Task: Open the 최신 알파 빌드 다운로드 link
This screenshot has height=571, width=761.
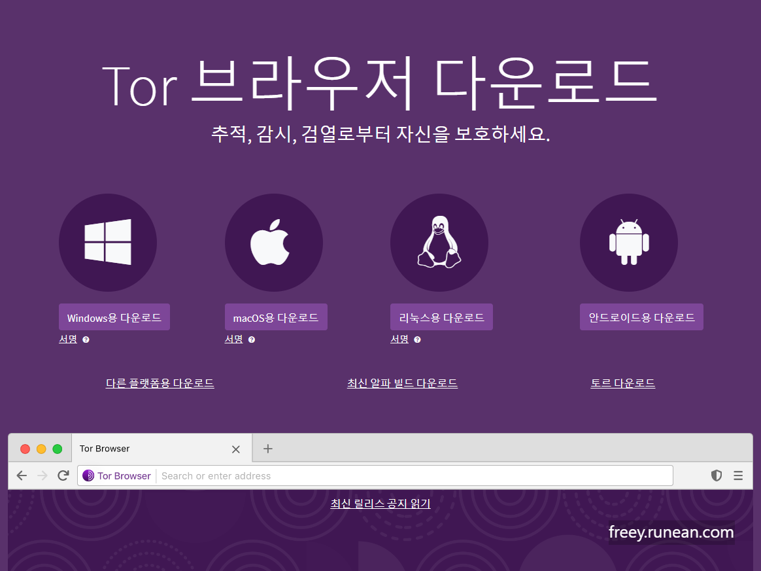Action: [x=402, y=383]
